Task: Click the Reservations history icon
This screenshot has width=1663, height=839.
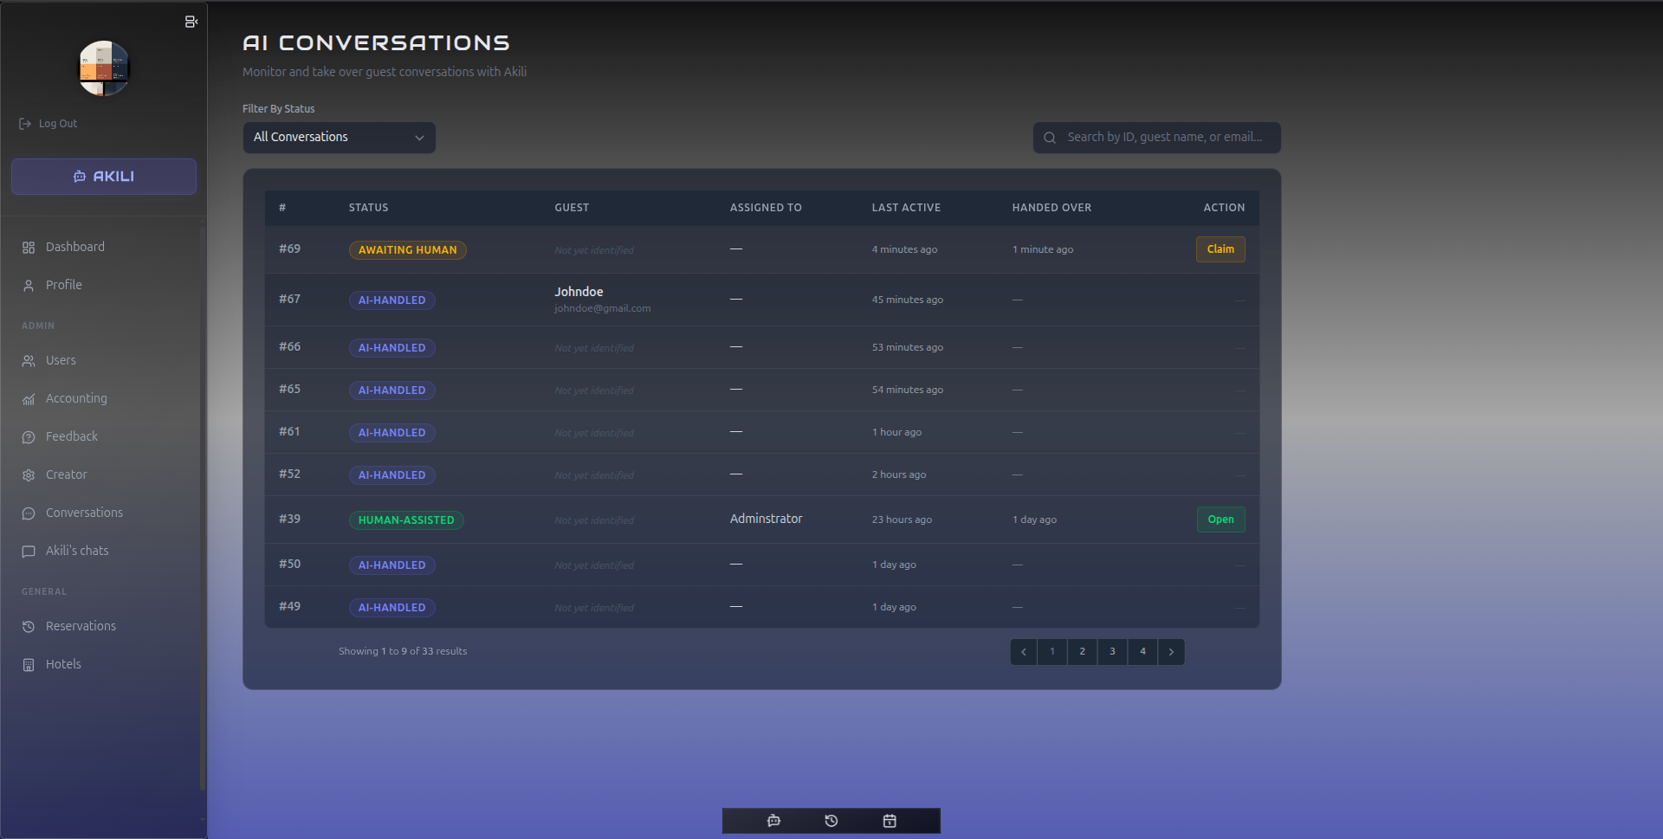Action: 29,627
